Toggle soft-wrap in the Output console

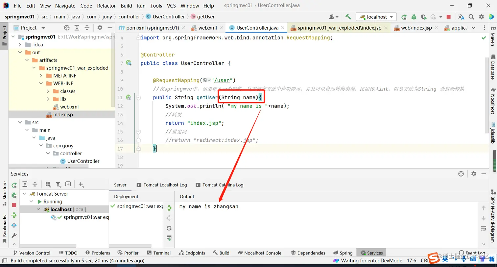[x=484, y=228]
